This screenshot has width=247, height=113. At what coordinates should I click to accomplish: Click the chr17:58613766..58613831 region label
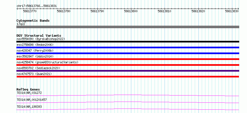coord(37,6)
